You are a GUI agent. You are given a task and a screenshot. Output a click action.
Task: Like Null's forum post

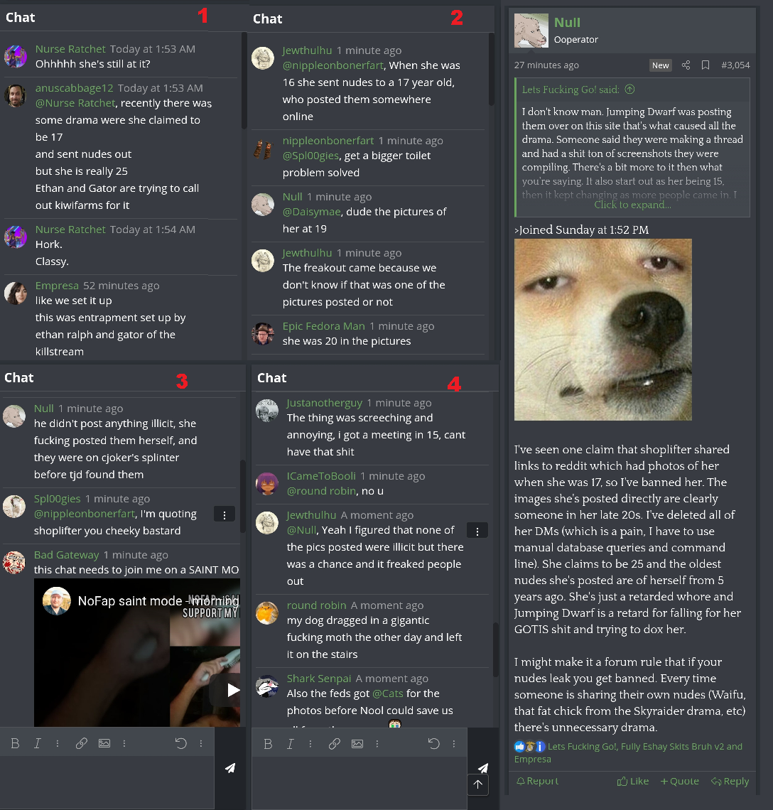pyautogui.click(x=633, y=781)
